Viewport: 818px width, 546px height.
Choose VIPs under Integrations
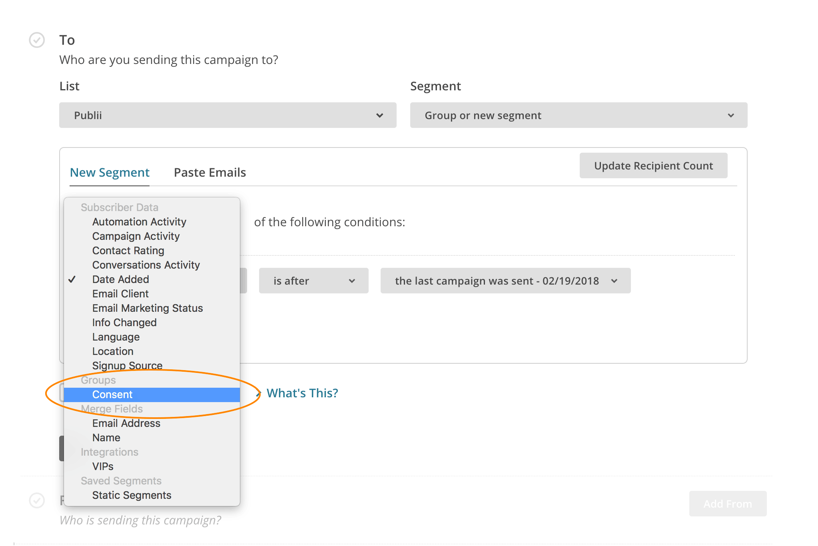pyautogui.click(x=102, y=466)
